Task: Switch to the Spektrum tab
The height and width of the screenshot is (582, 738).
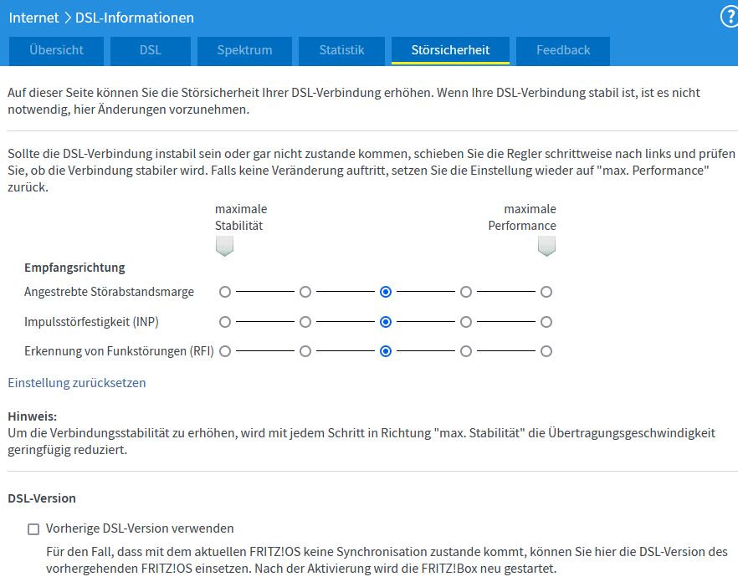Action: pyautogui.click(x=244, y=50)
